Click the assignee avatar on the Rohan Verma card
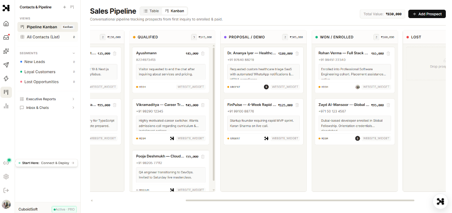 tap(358, 86)
